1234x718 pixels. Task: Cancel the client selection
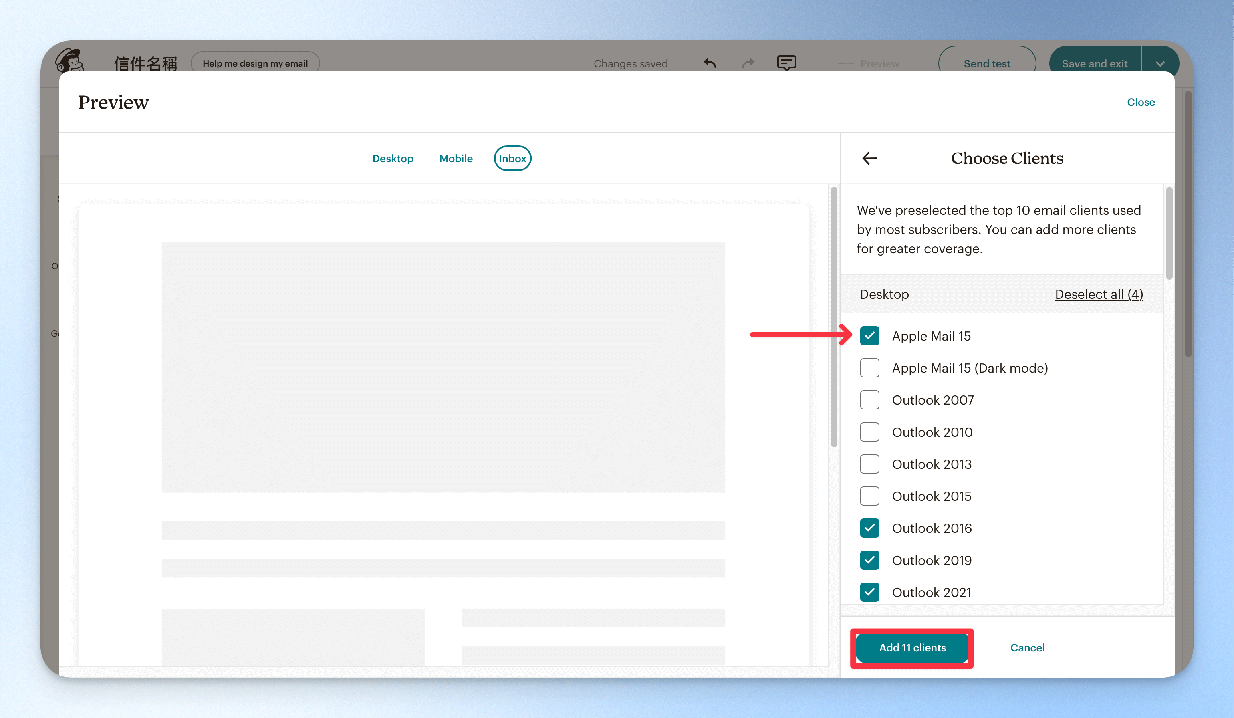point(1027,648)
